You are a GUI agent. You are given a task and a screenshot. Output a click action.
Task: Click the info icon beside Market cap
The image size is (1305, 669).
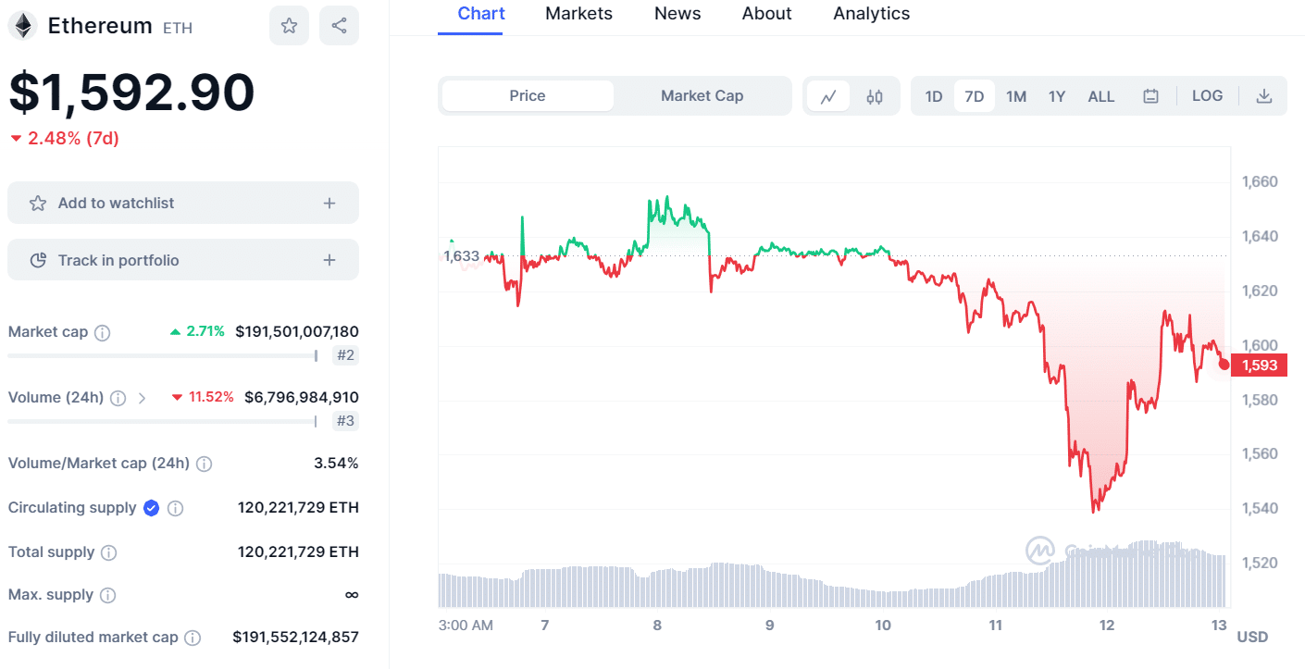(103, 332)
